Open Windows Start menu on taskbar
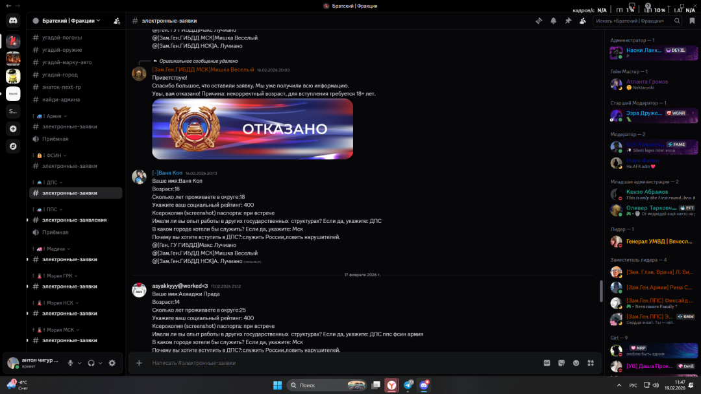 tap(277, 384)
